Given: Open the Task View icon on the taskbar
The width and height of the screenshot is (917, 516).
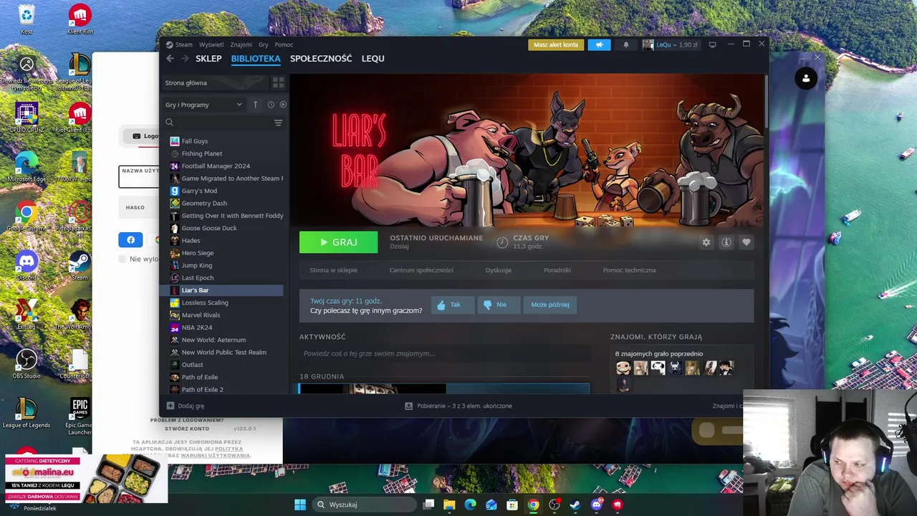Looking at the screenshot, I should coord(428,505).
